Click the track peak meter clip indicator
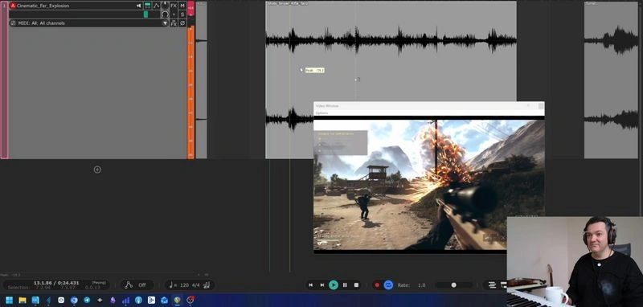The width and height of the screenshot is (643, 307). [x=190, y=7]
